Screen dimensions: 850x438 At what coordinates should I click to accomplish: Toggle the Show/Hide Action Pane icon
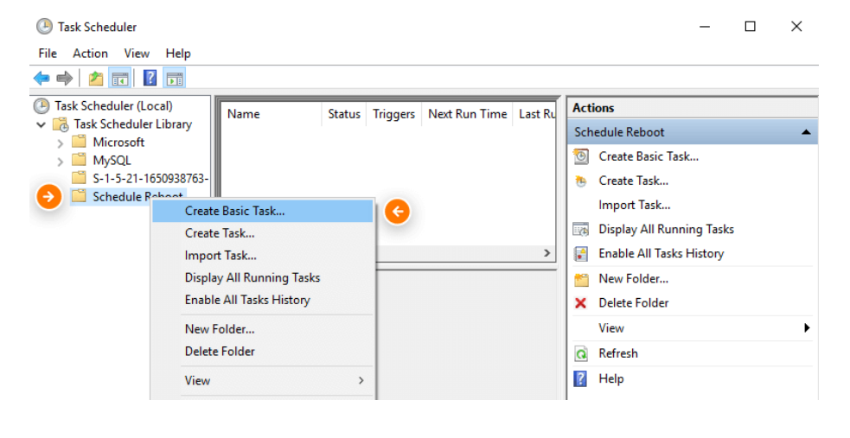point(175,79)
